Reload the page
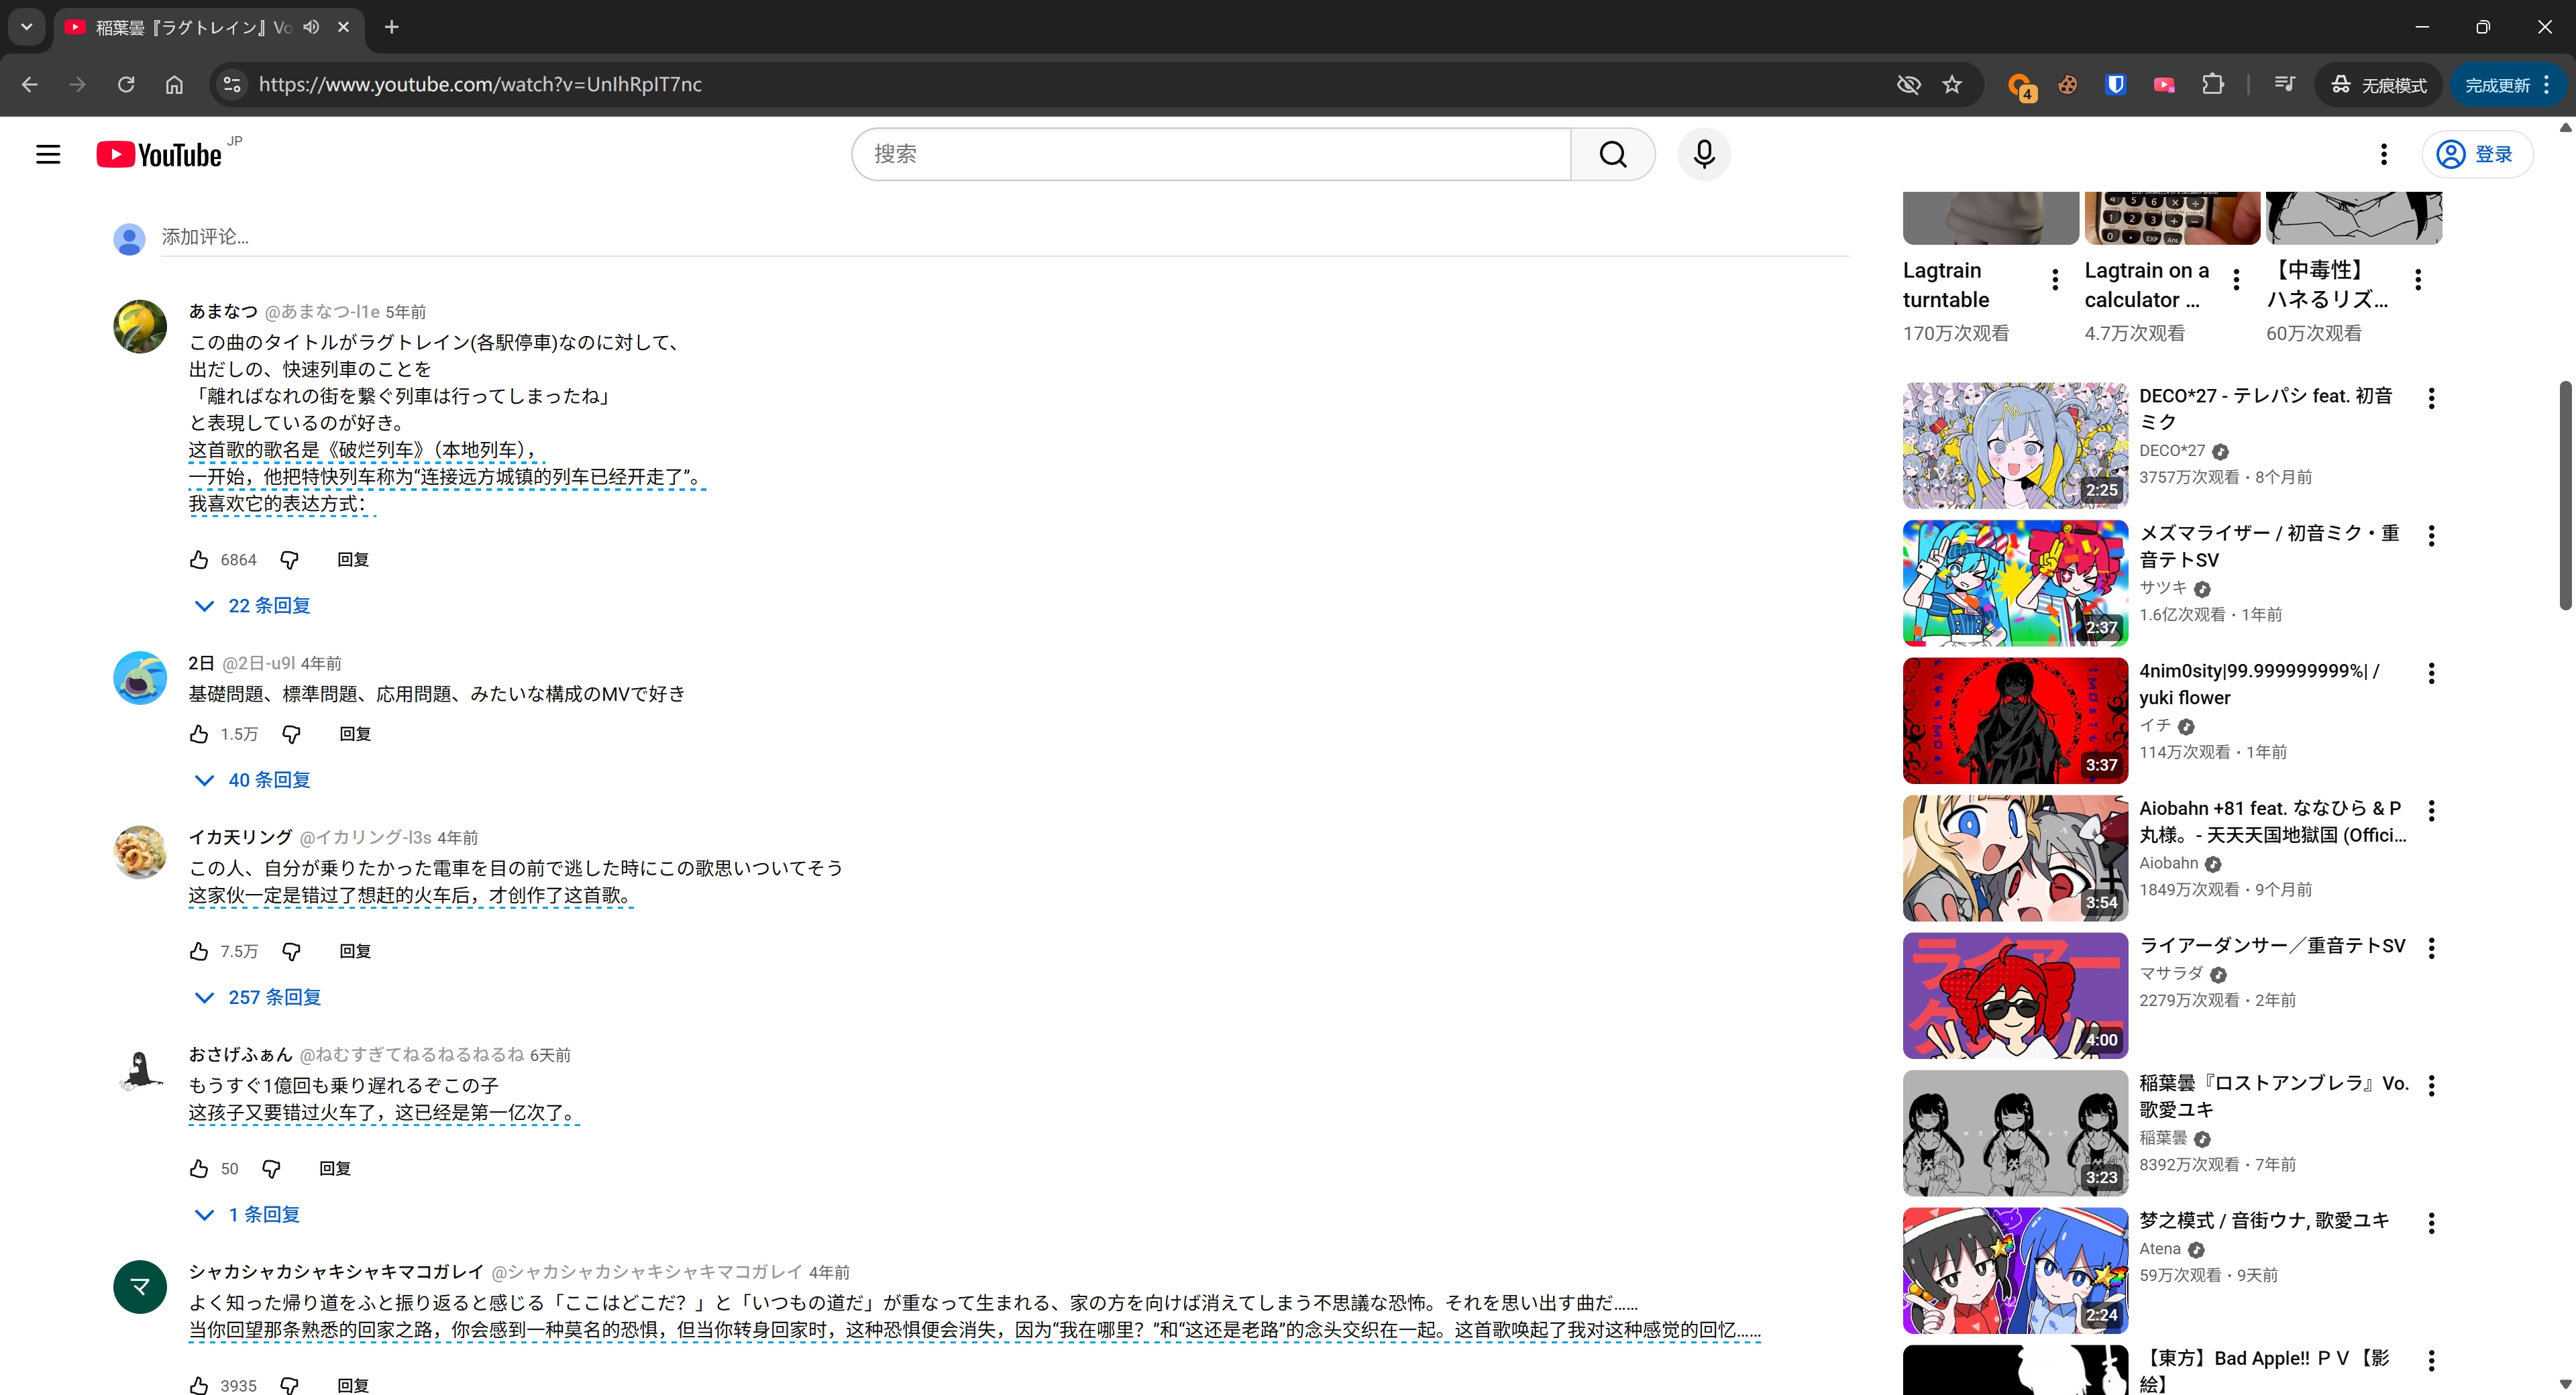 pos(126,85)
